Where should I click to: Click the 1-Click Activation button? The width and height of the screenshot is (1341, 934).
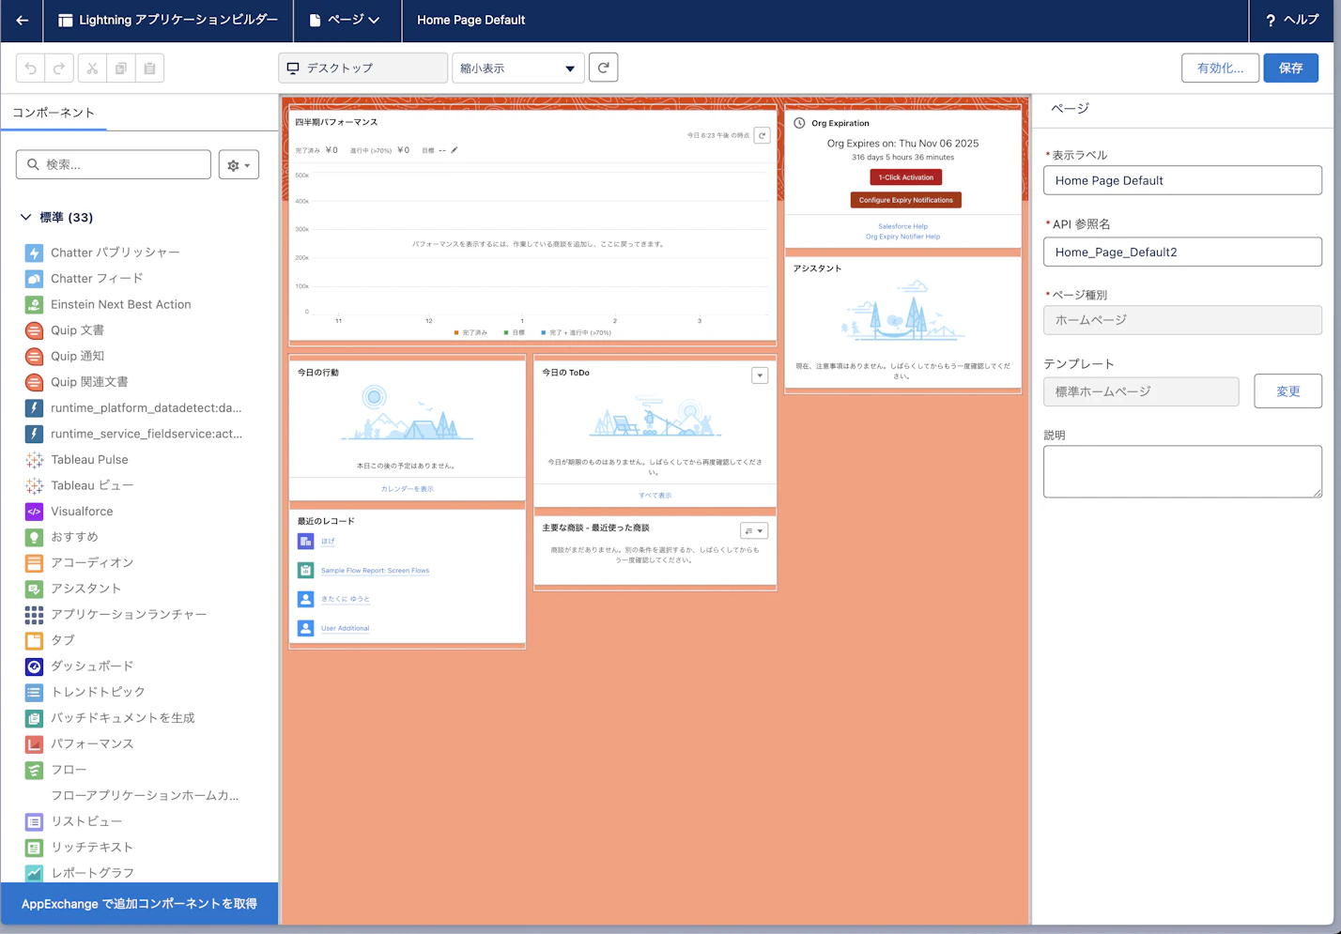coord(904,176)
